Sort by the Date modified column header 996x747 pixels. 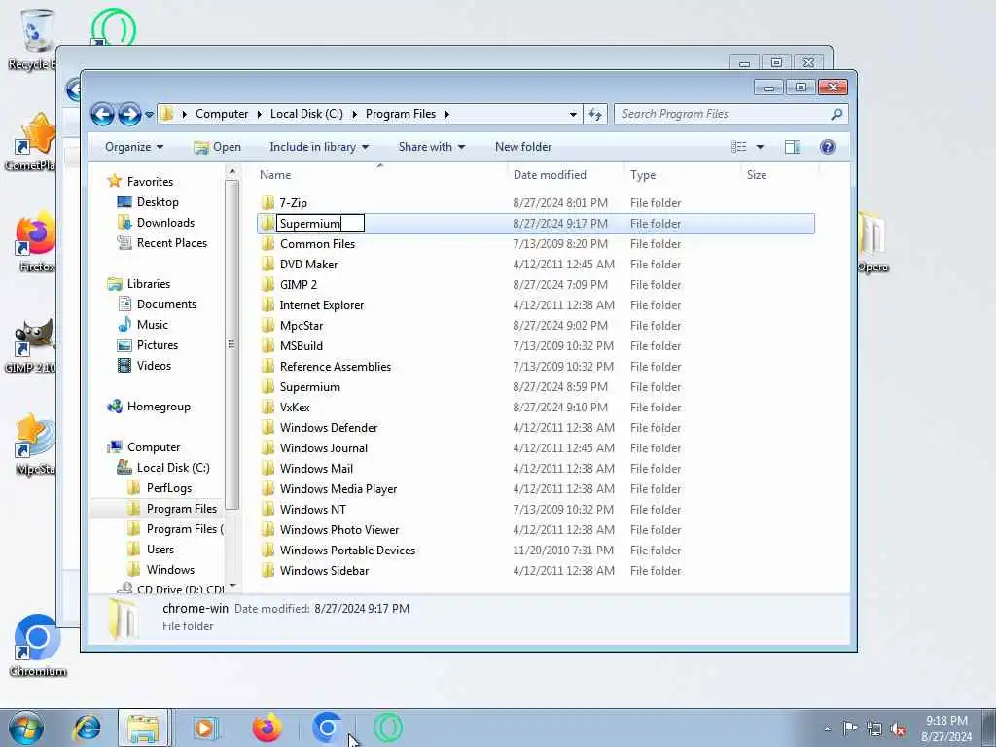click(550, 175)
